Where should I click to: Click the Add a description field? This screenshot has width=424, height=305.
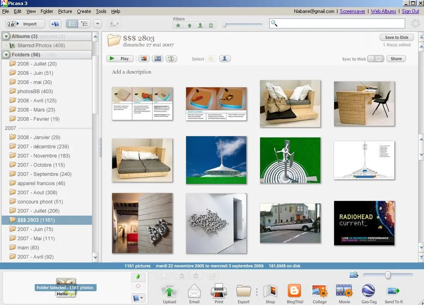[x=132, y=72]
